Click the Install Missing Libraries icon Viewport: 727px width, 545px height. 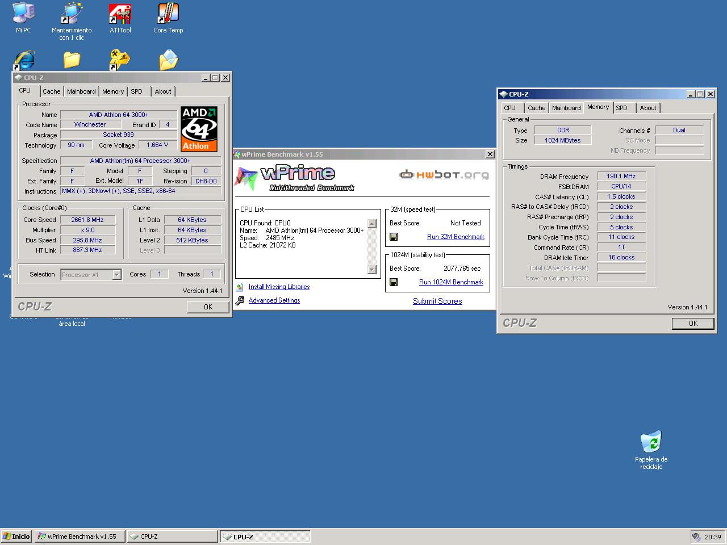pos(240,287)
